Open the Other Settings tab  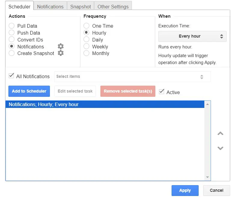tap(113, 6)
